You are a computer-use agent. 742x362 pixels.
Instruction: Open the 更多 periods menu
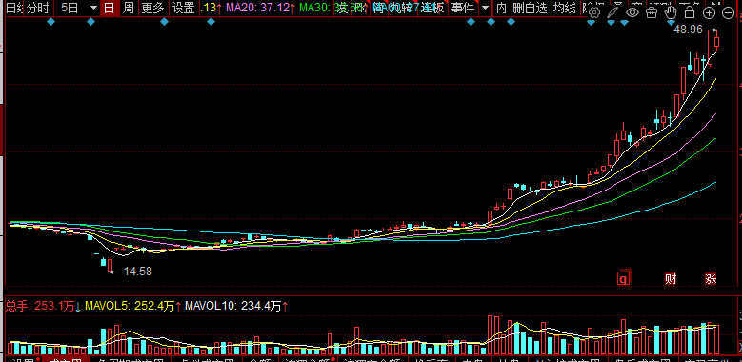pyautogui.click(x=152, y=8)
